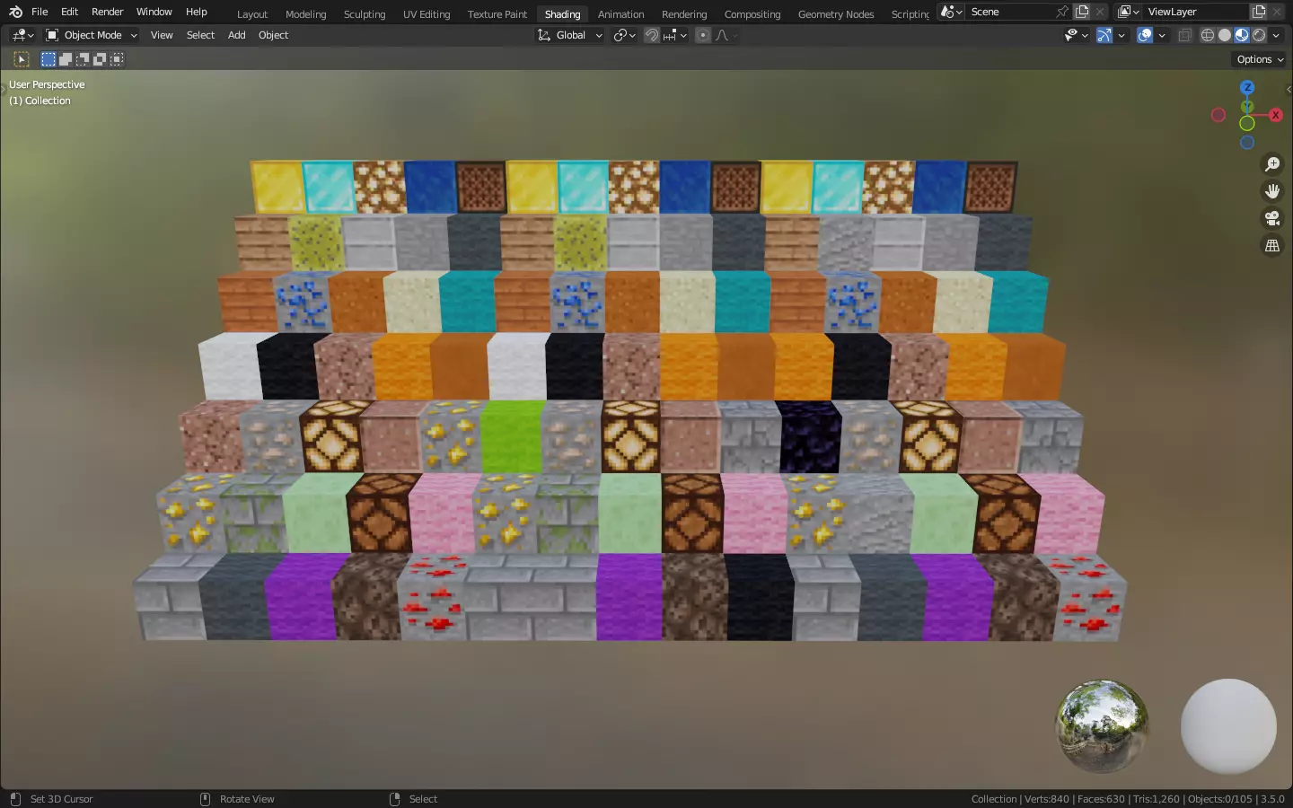
Task: Switch to the UV Editing workspace tab
Action: [x=427, y=13]
